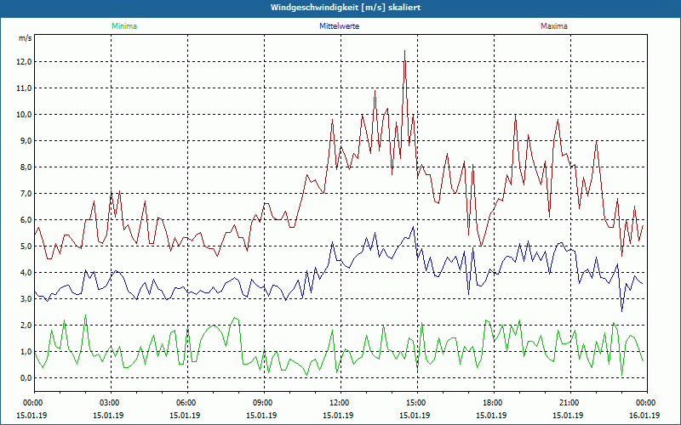Click the 03:00 time axis label

111,402
